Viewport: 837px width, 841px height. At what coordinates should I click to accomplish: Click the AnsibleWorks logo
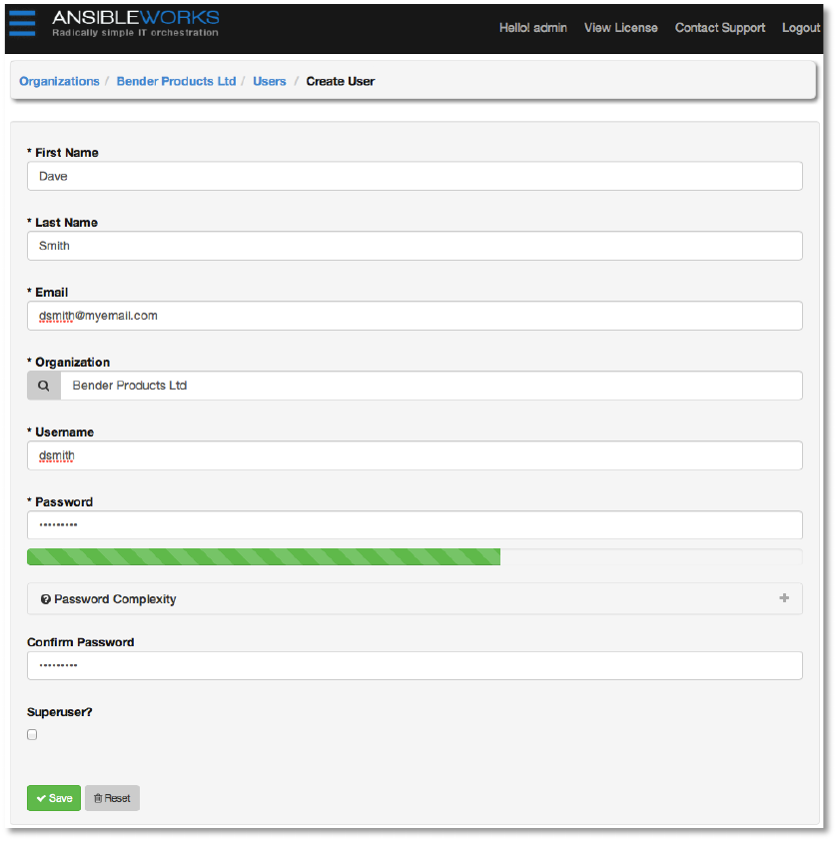tap(135, 24)
